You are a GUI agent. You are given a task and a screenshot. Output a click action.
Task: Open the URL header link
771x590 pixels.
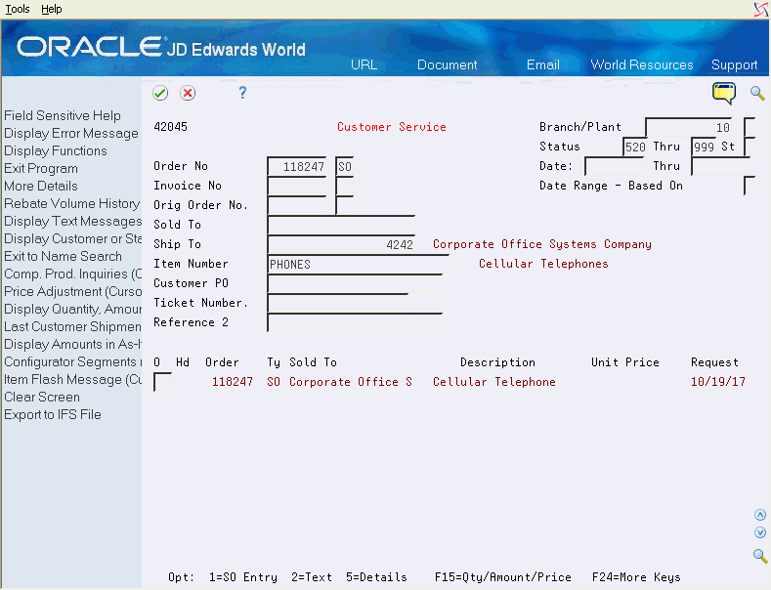364,64
